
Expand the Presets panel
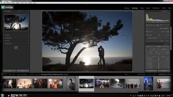4,35
